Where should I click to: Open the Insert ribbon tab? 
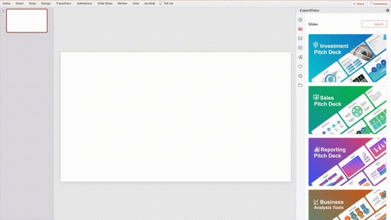click(19, 3)
